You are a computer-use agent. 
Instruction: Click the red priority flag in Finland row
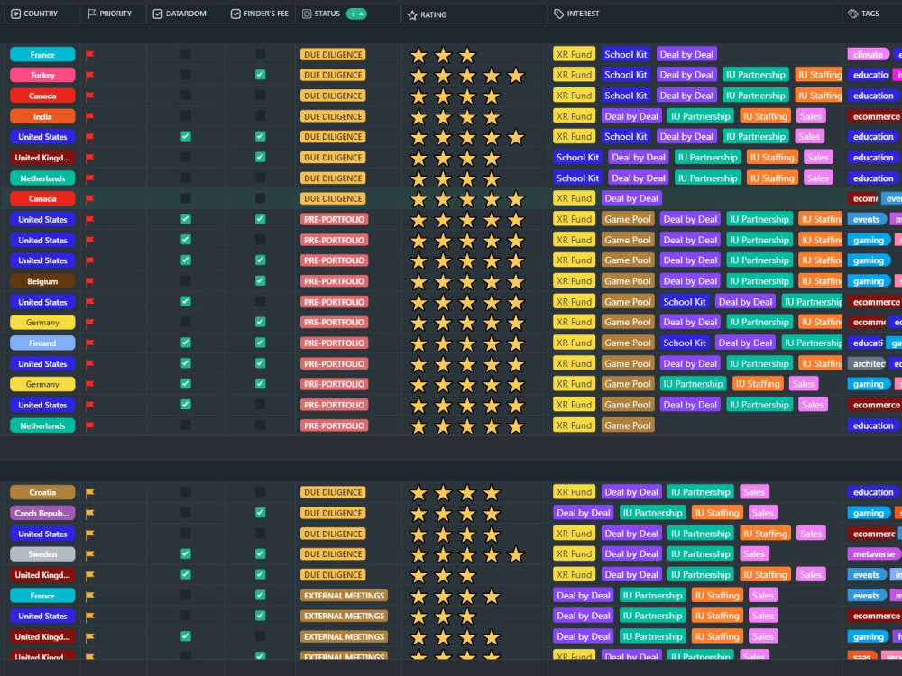tap(89, 343)
